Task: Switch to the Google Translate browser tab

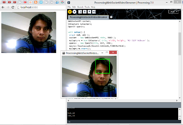Action: tap(57, 2)
